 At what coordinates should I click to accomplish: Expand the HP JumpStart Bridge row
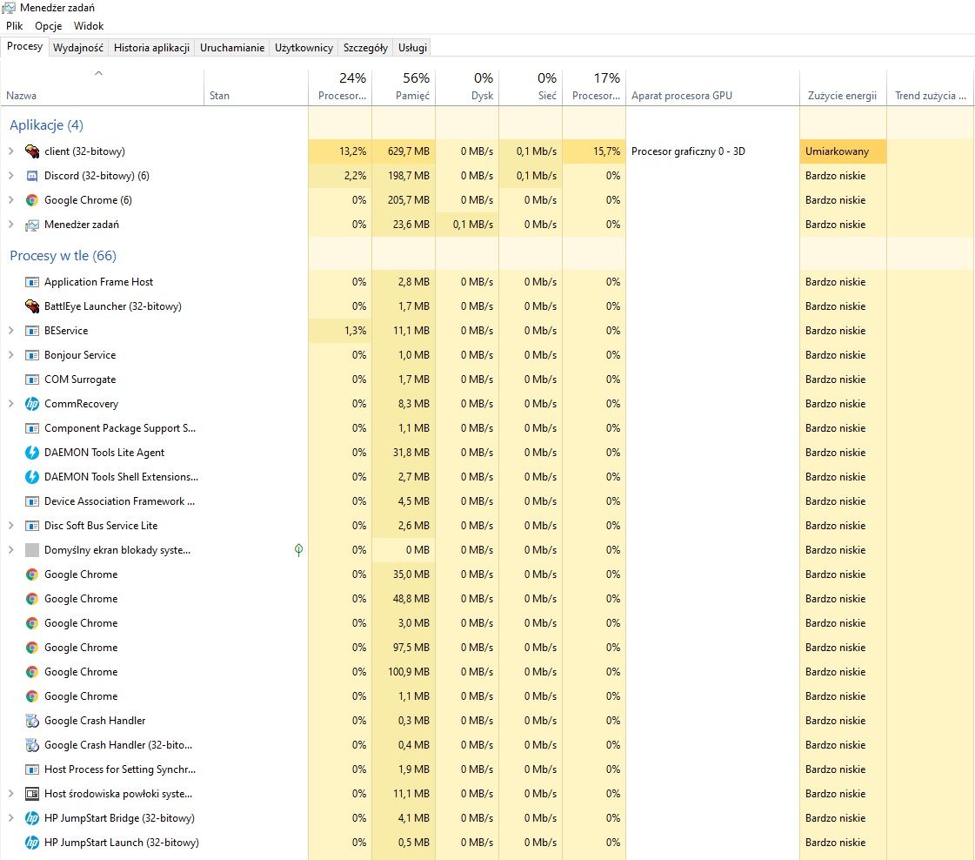click(x=10, y=817)
